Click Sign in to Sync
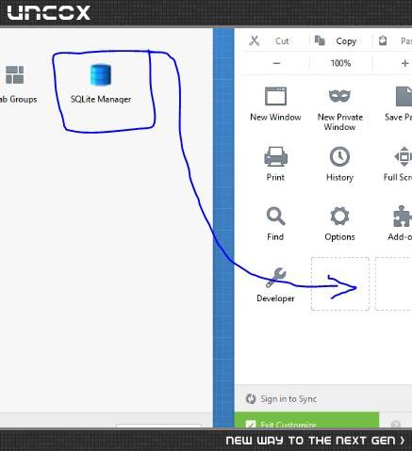 coord(288,399)
